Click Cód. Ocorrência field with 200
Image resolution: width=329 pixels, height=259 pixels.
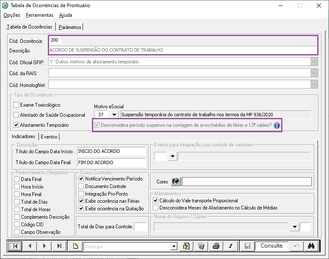coord(55,40)
